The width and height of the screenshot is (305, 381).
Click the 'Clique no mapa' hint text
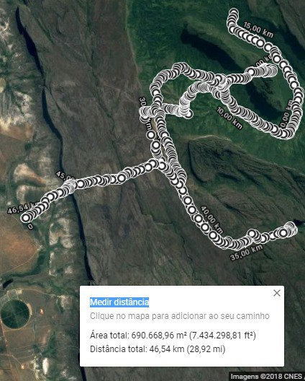[180, 316]
